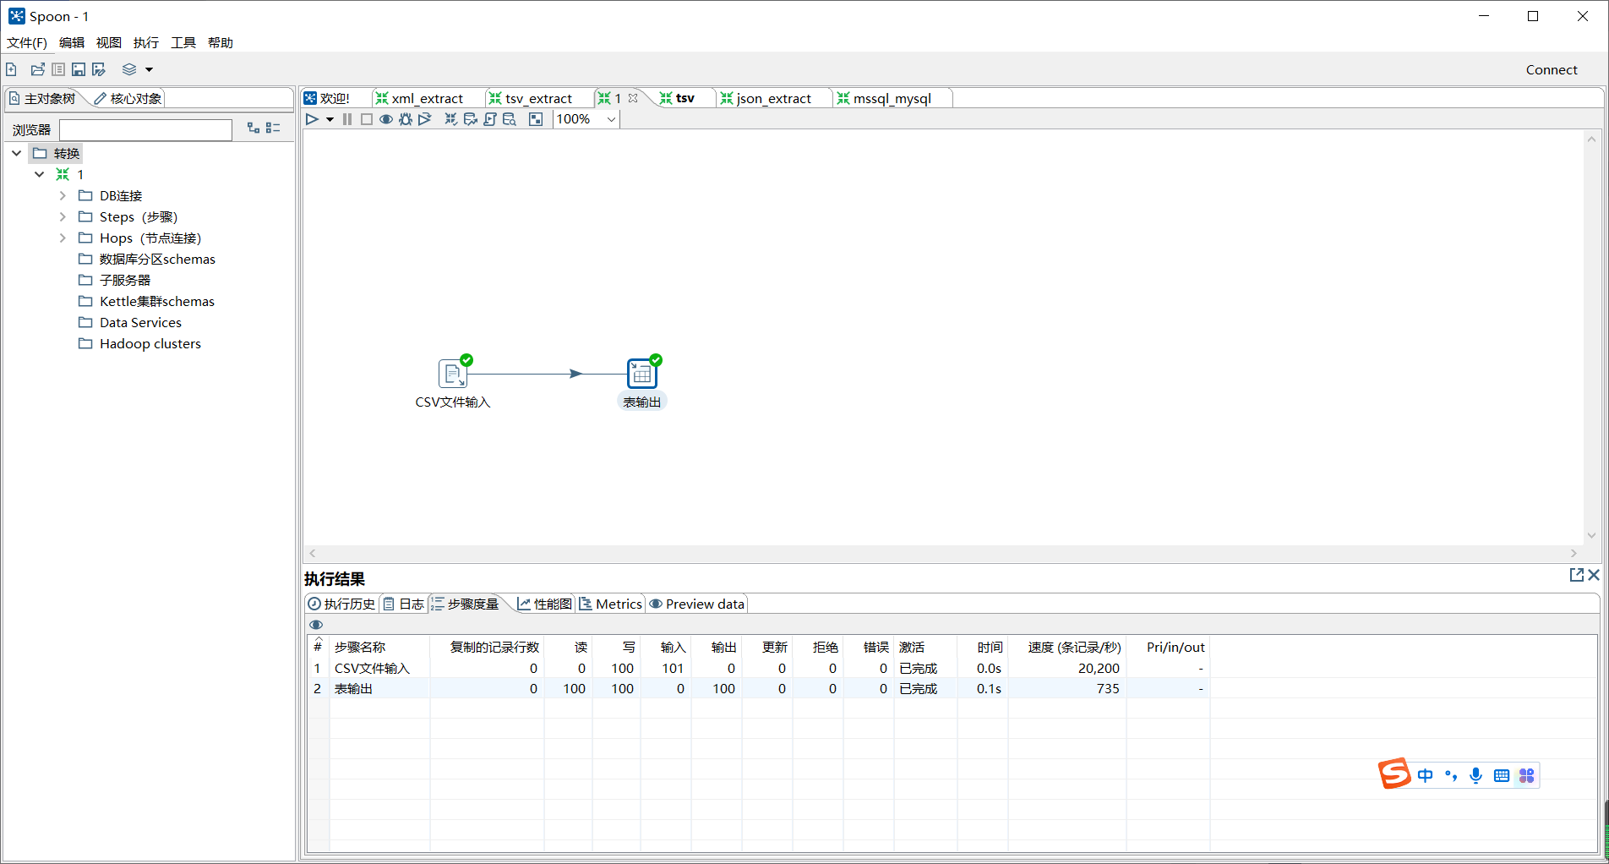Click the Verify transformation icon
This screenshot has height=864, width=1609.
click(451, 119)
